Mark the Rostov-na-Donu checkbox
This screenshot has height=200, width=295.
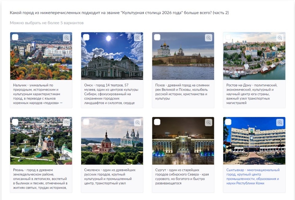coord(228,37)
